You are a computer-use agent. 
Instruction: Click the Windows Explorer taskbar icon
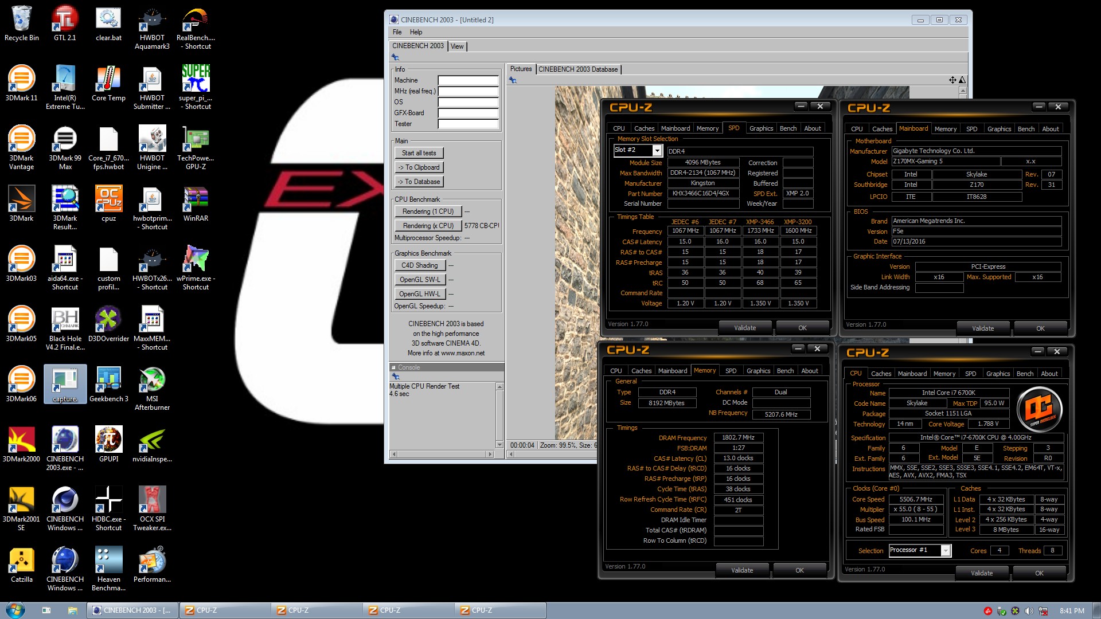73,610
